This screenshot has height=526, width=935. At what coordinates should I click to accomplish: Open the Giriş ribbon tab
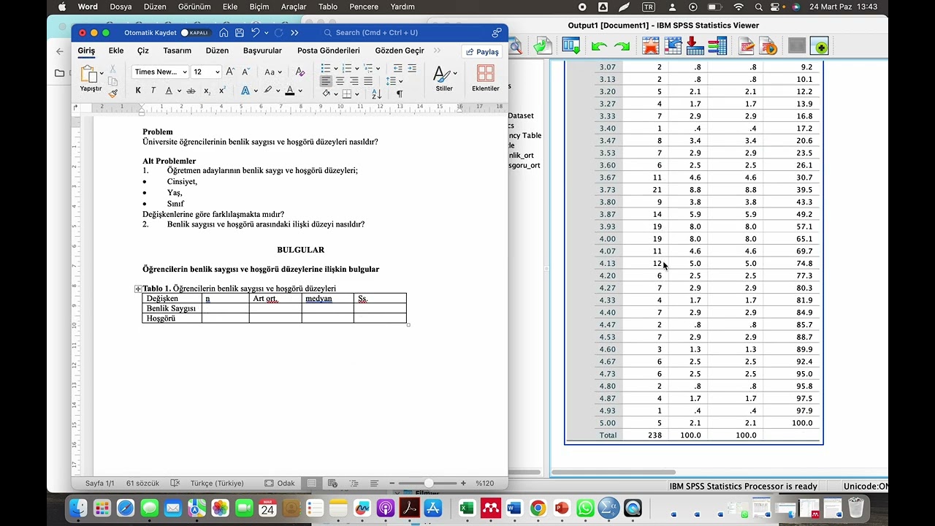click(87, 51)
